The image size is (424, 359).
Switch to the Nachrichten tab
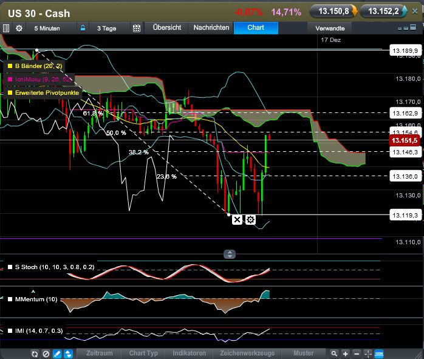(x=211, y=27)
